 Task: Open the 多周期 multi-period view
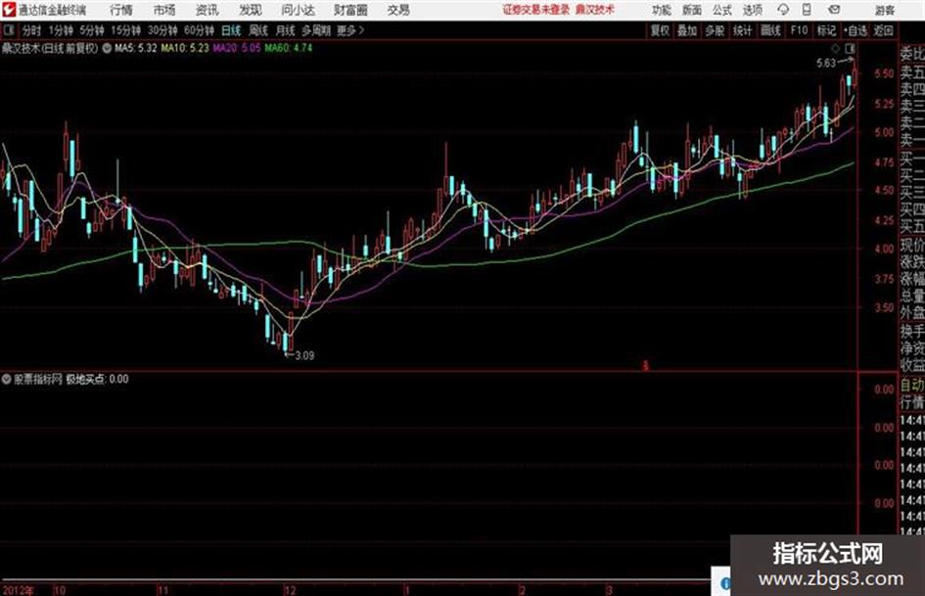tap(316, 30)
